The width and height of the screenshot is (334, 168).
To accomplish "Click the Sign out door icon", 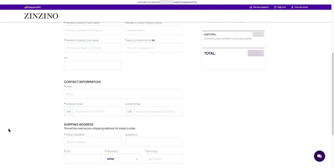I will click(275, 7).
